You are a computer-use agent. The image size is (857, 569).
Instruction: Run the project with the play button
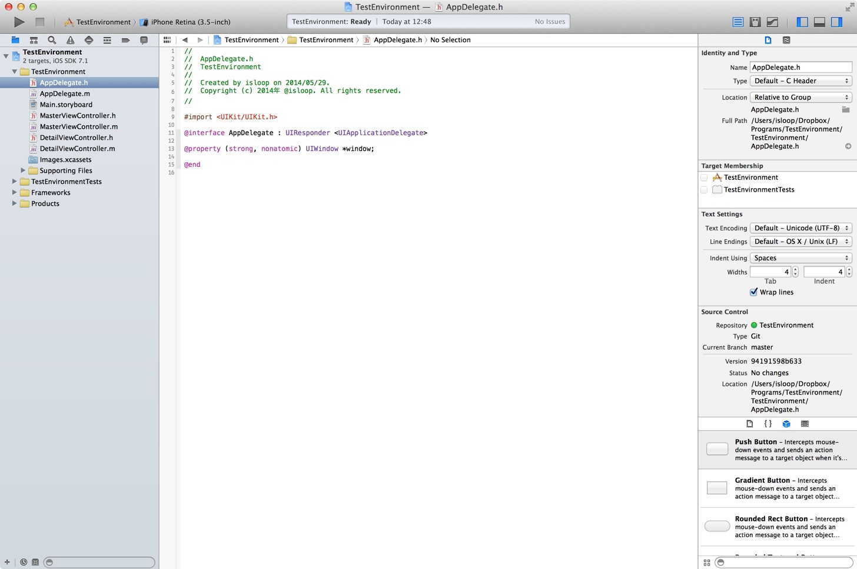pyautogui.click(x=19, y=22)
